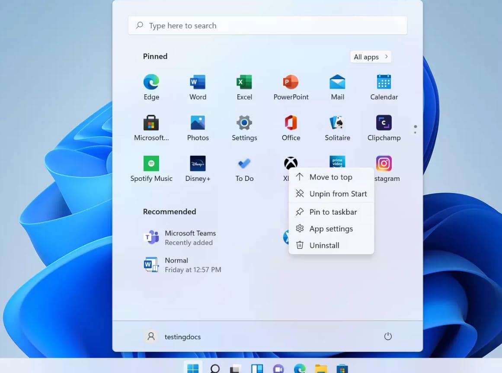
Task: Open the power options button
Action: (x=388, y=336)
